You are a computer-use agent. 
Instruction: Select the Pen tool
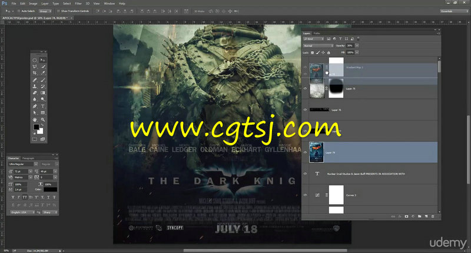tap(35, 106)
